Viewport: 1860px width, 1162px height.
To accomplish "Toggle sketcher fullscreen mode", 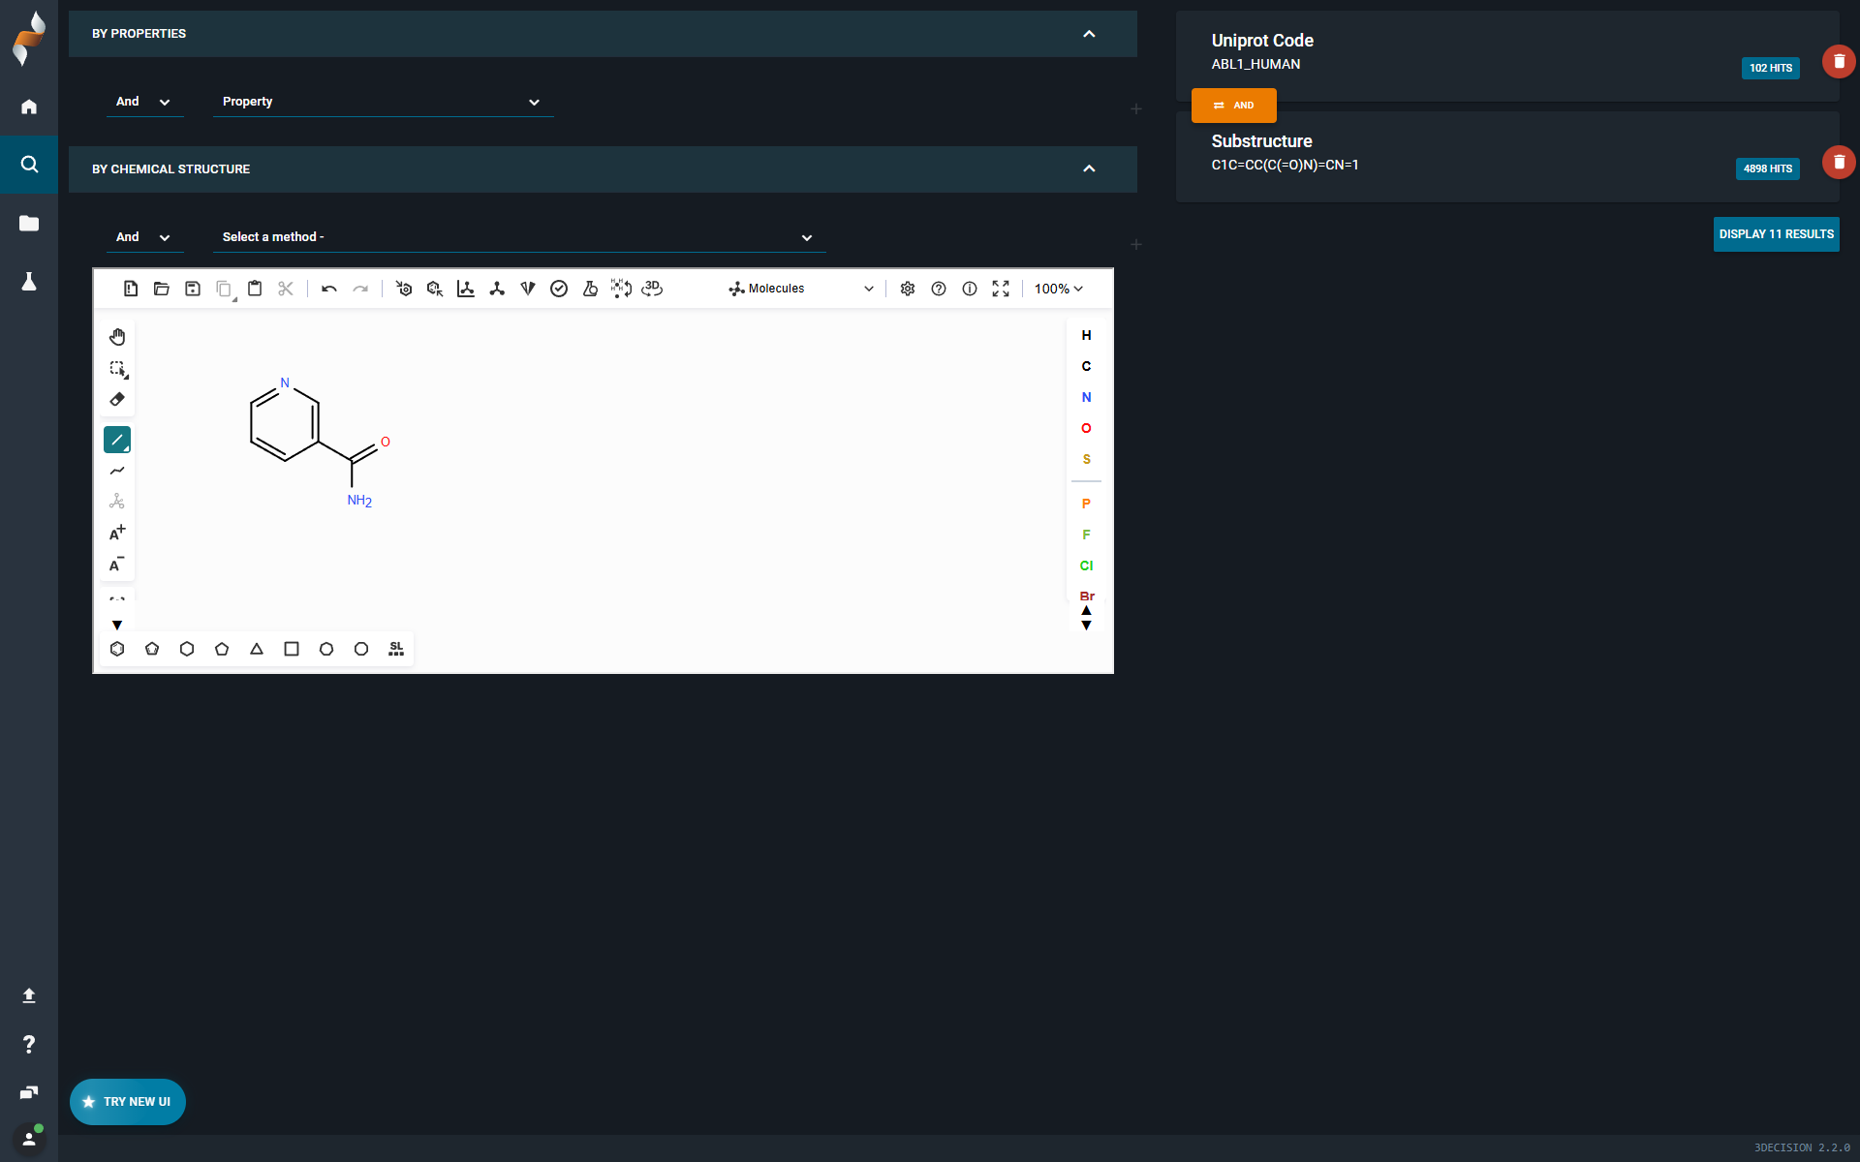I will click(1001, 289).
